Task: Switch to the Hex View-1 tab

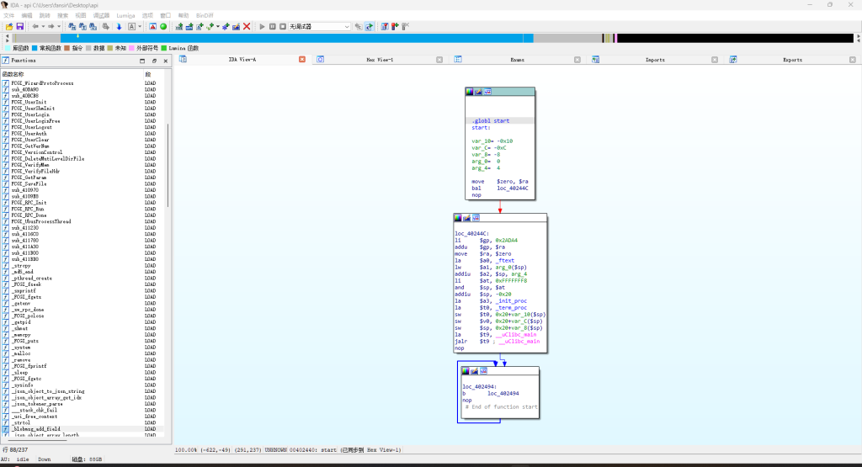Action: (380, 60)
